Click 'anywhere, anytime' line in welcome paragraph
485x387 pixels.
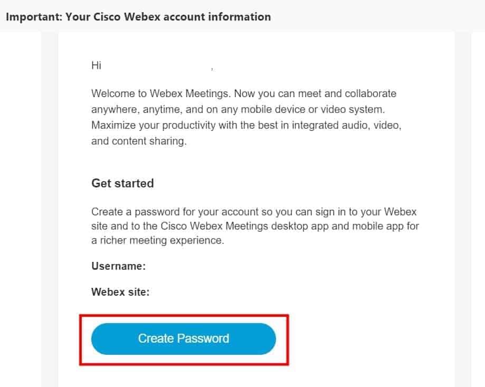[x=238, y=109]
